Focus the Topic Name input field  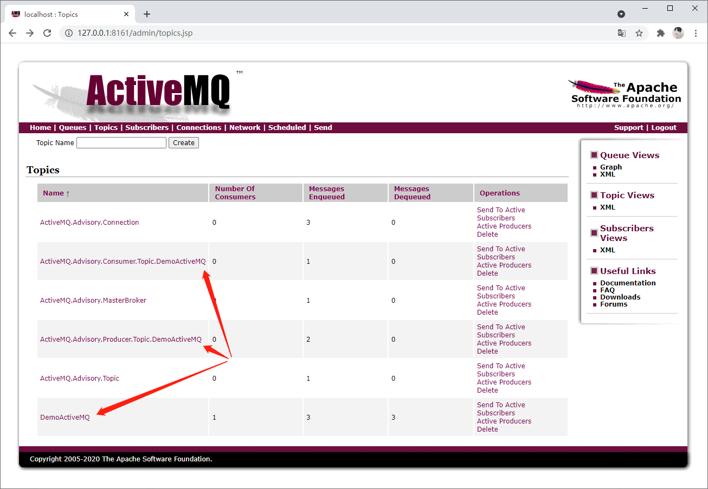121,143
